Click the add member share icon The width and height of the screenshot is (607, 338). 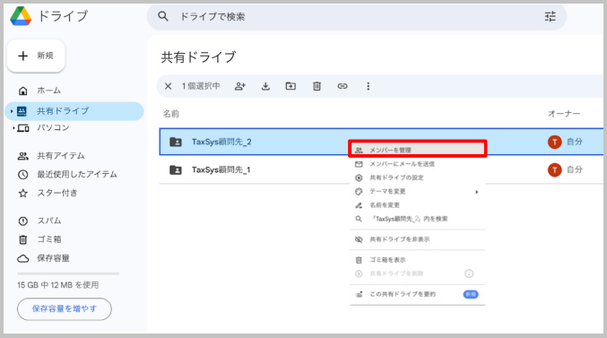pyautogui.click(x=240, y=86)
